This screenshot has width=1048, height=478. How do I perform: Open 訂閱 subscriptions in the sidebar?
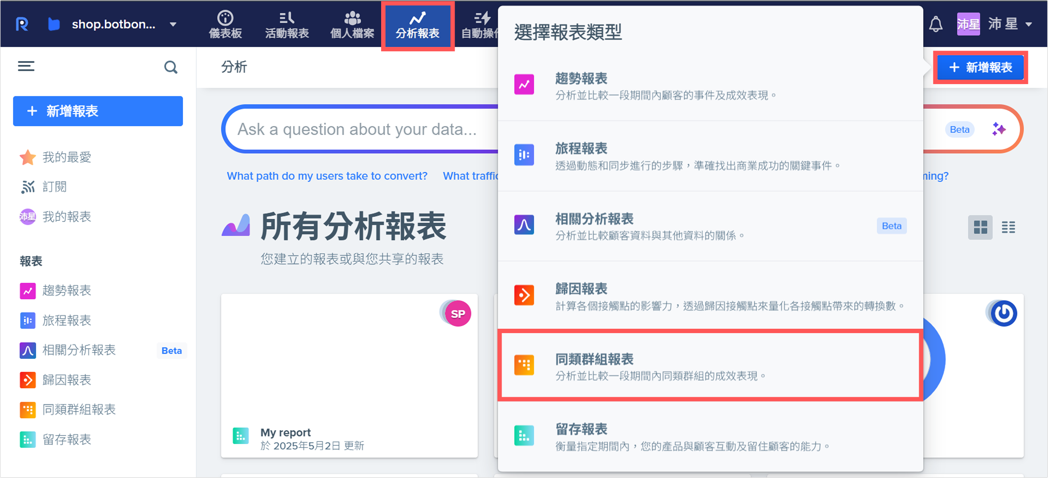coord(44,187)
